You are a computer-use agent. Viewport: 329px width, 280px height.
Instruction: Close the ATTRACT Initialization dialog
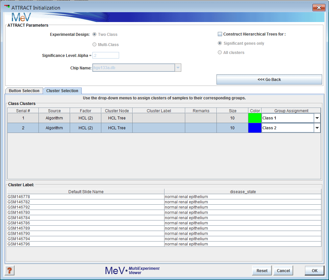click(x=318, y=8)
